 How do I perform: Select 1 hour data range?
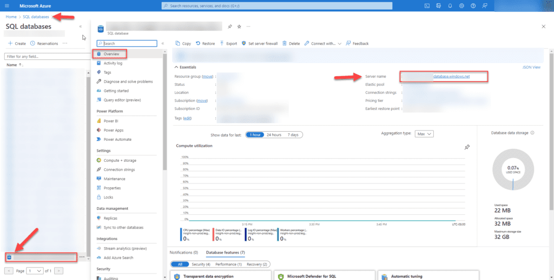pyautogui.click(x=255, y=134)
